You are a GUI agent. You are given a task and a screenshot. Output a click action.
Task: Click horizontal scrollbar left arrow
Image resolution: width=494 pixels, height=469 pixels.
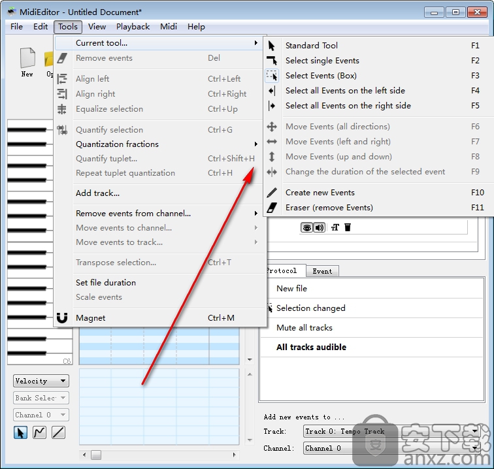(x=84, y=455)
